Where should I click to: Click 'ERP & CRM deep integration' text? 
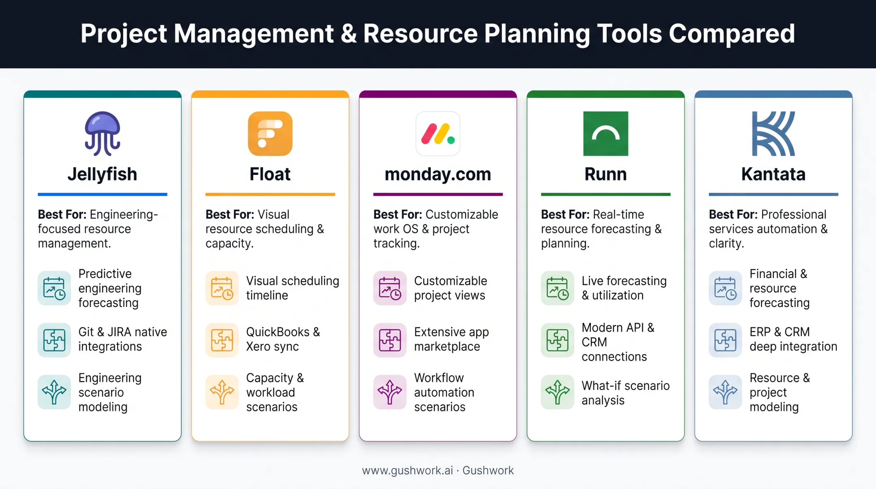(793, 339)
